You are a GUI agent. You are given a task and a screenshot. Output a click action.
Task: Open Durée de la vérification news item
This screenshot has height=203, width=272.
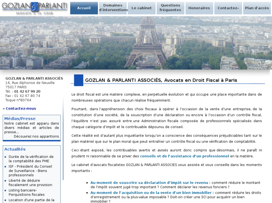click(31, 159)
